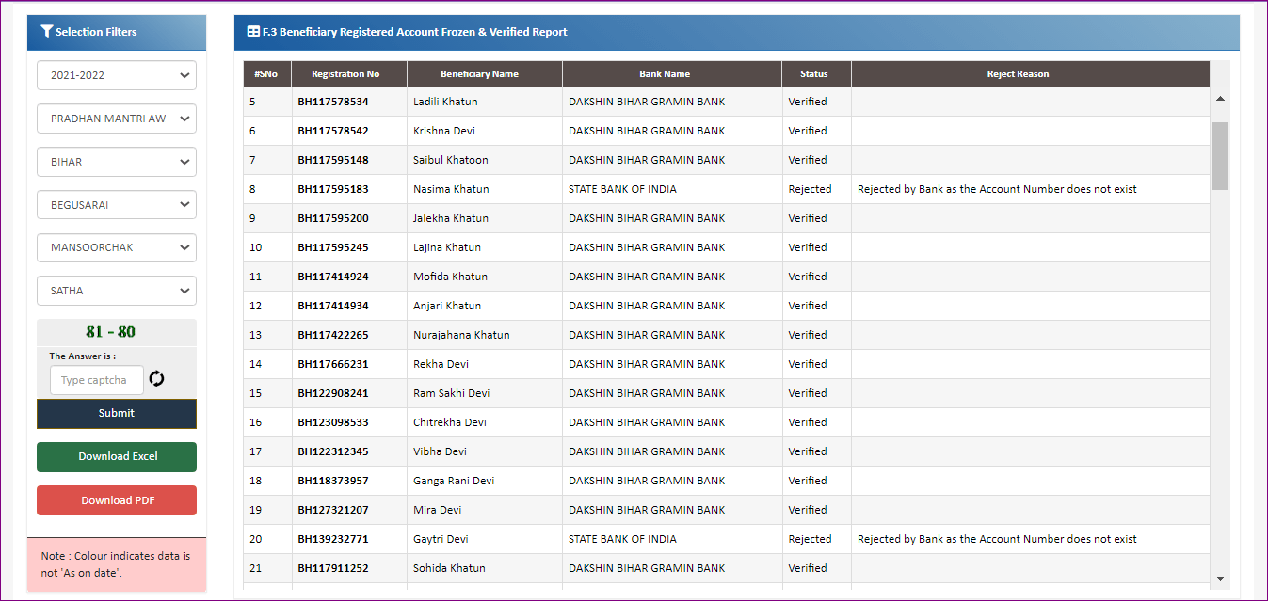Click the Download PDF button
1268x601 pixels.
(x=117, y=500)
